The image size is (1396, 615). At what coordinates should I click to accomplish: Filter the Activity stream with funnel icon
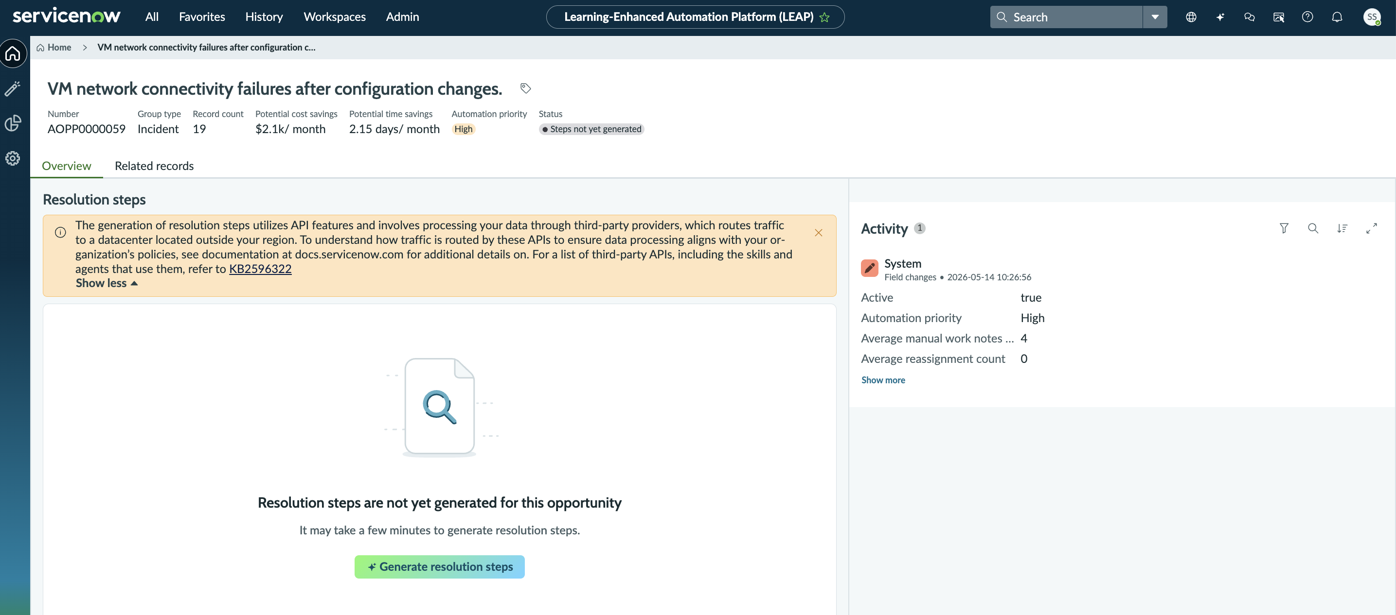pyautogui.click(x=1284, y=228)
